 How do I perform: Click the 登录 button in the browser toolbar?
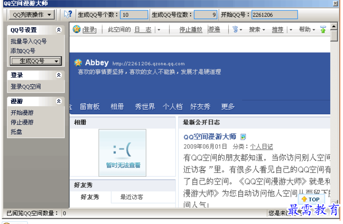tap(89, 29)
